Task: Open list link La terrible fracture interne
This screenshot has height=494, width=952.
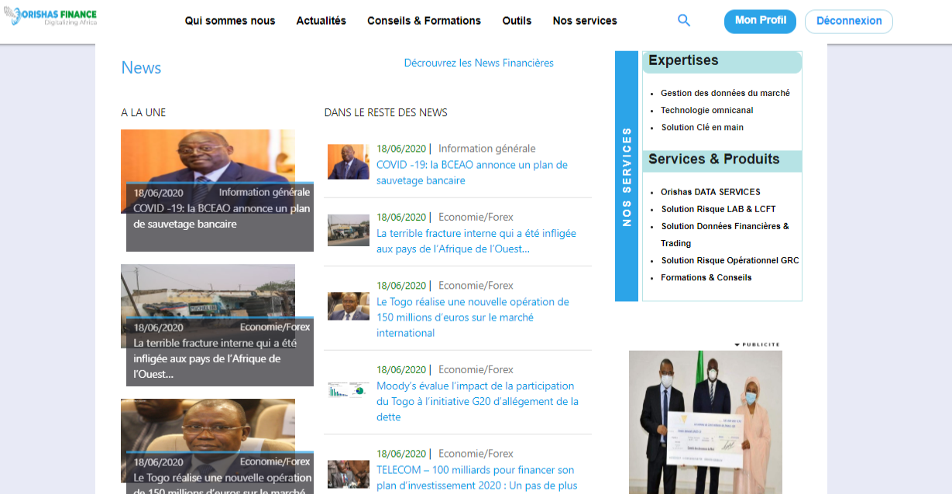Action: click(x=476, y=241)
